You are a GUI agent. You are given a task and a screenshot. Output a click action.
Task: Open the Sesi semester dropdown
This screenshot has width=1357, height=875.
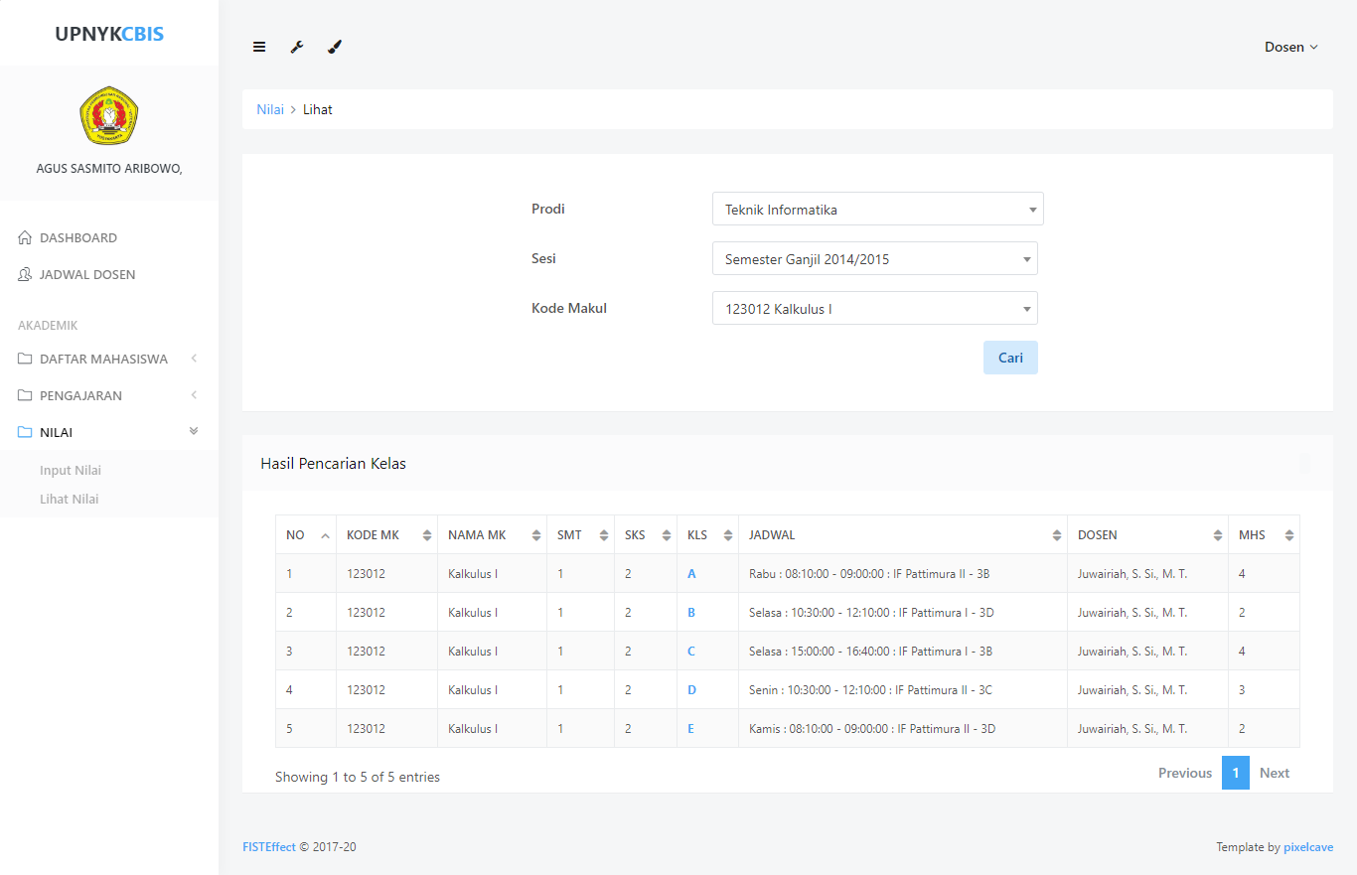pyautogui.click(x=874, y=259)
